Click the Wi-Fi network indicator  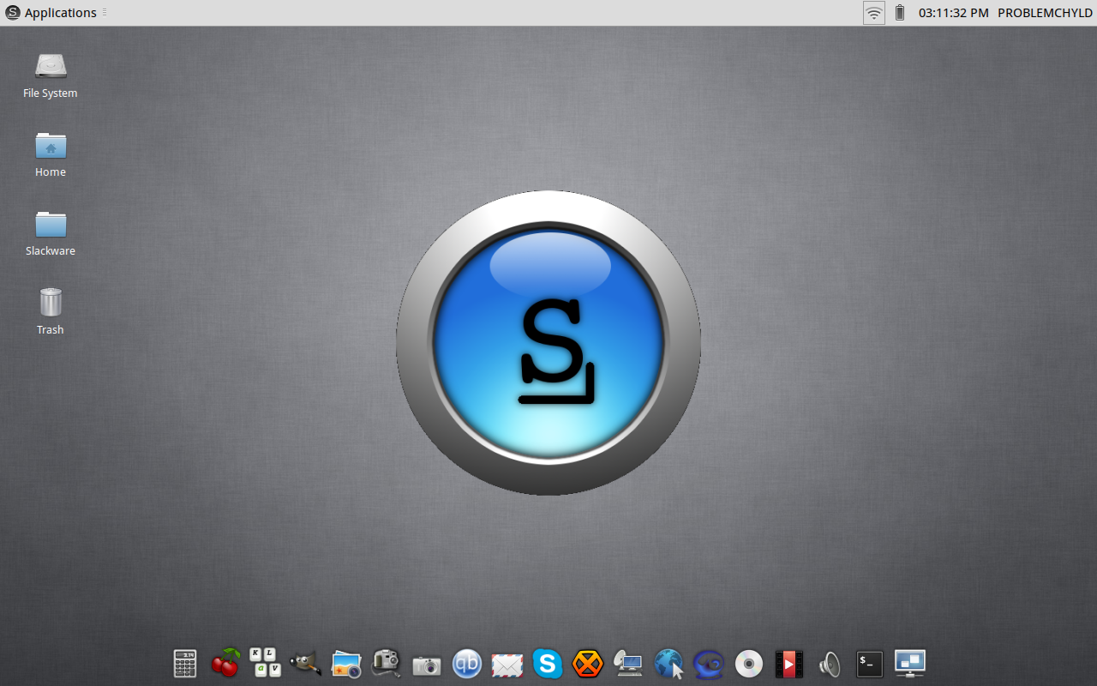(873, 13)
